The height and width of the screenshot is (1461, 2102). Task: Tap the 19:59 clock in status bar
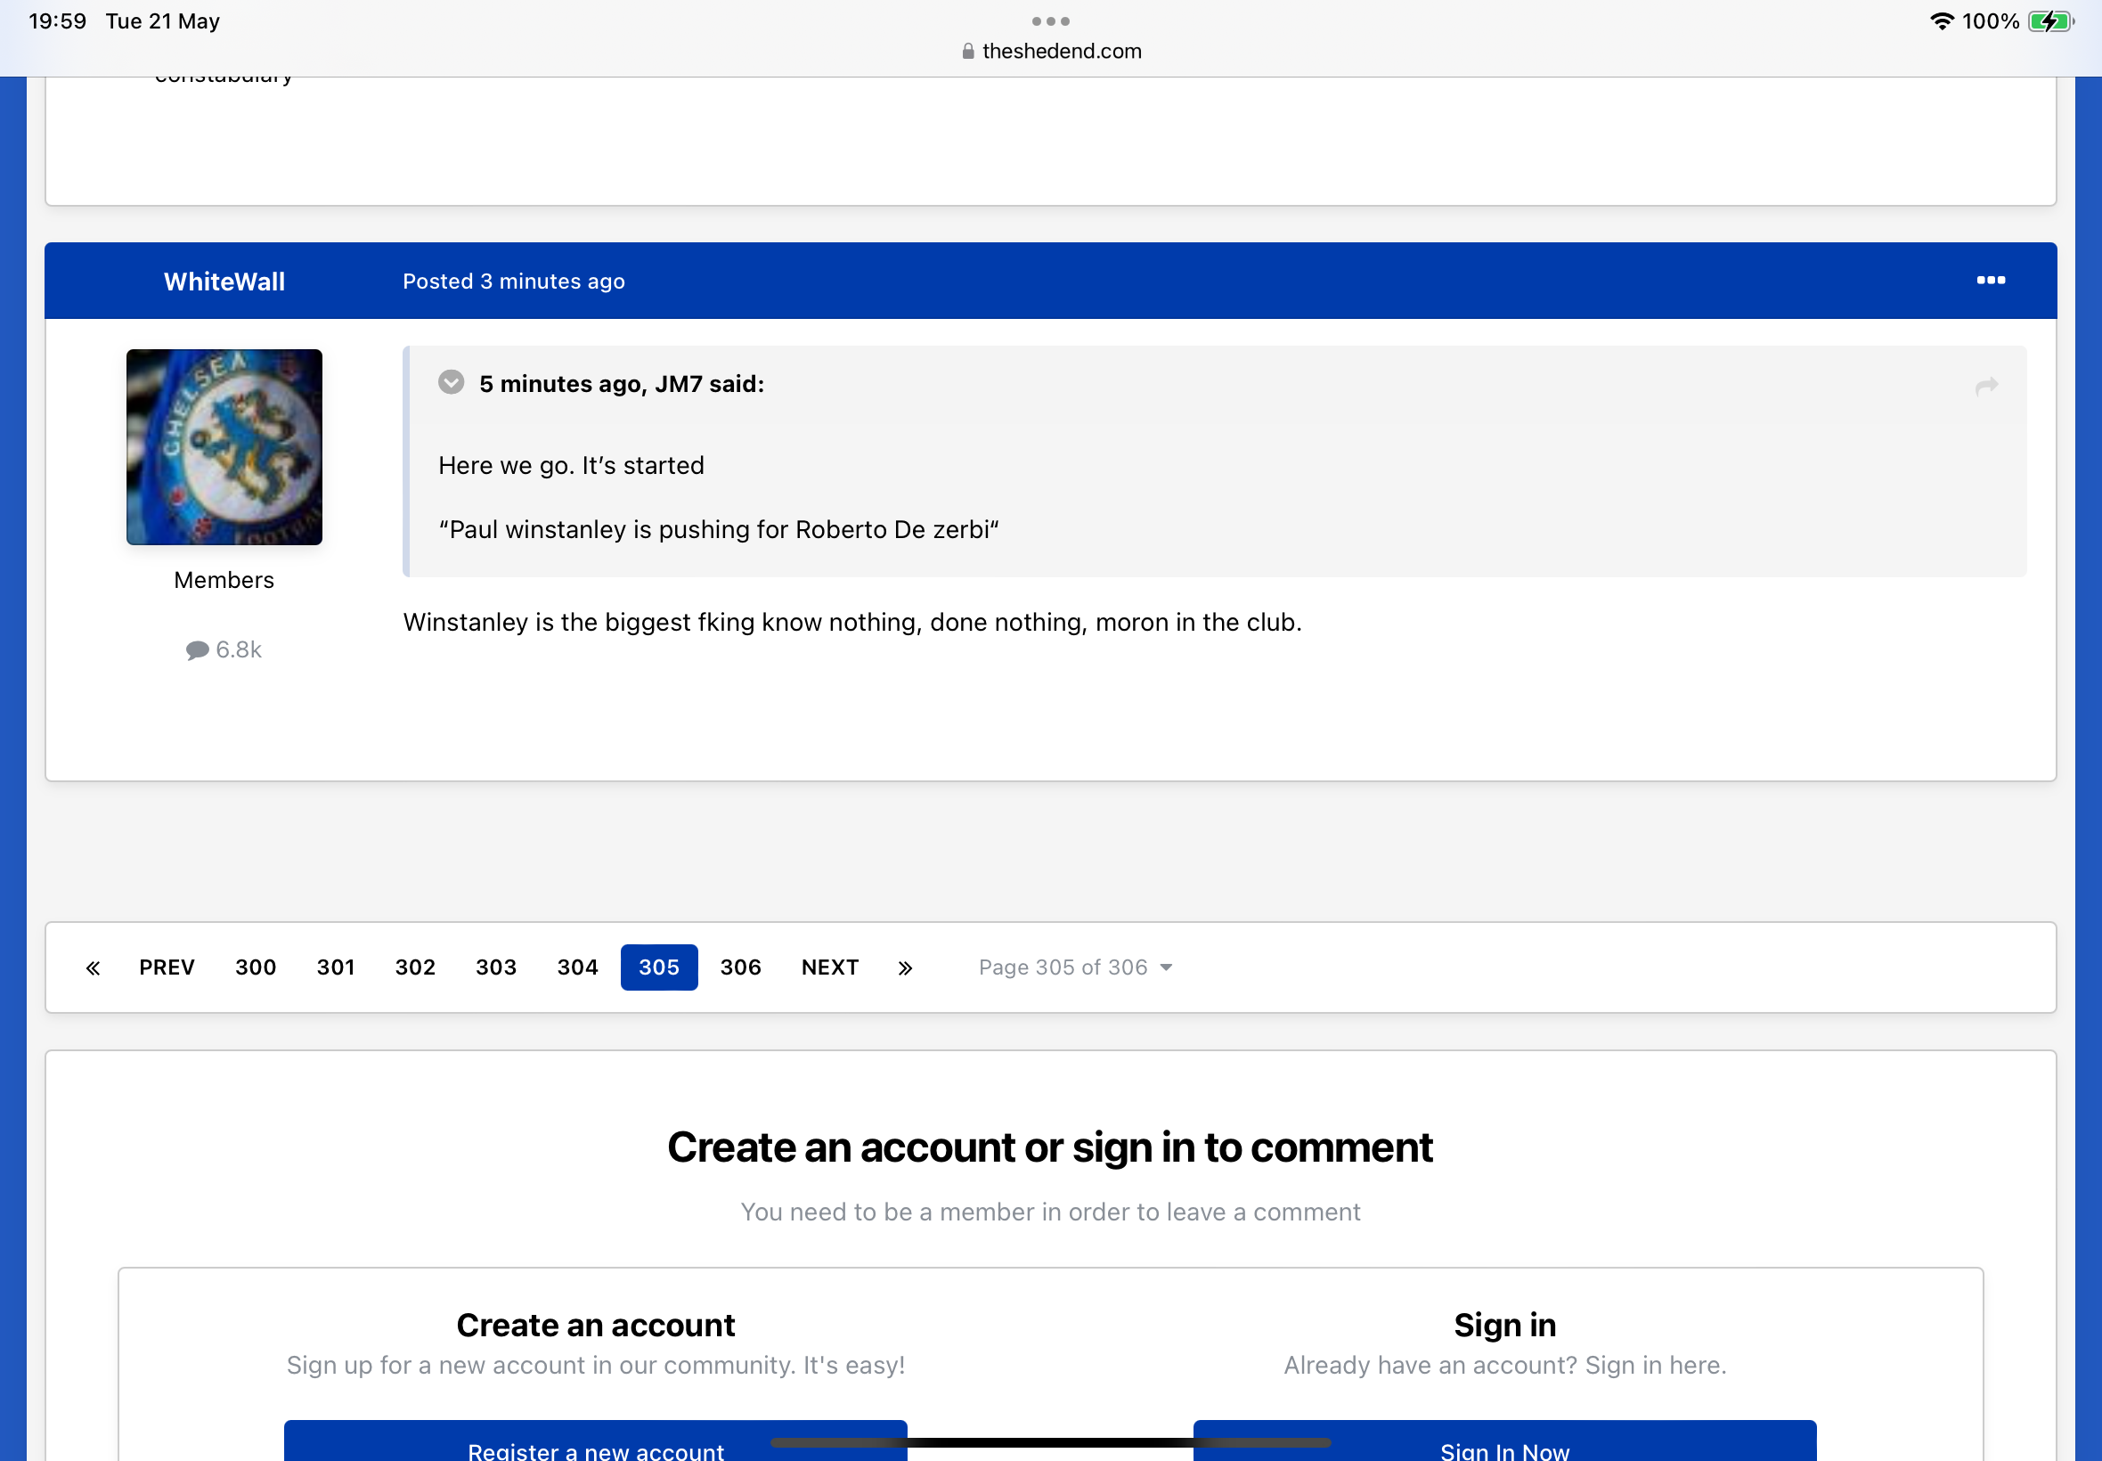point(58,21)
